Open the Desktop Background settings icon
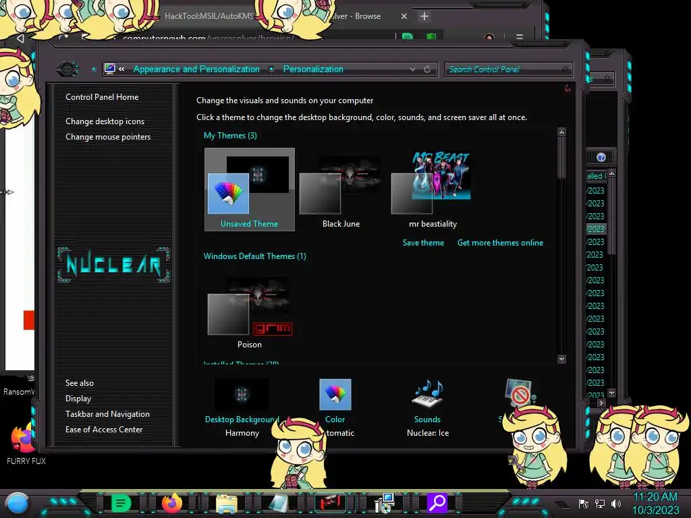 [x=242, y=394]
